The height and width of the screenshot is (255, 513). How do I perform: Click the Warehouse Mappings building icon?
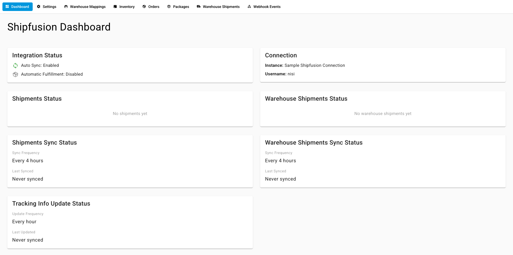click(66, 6)
